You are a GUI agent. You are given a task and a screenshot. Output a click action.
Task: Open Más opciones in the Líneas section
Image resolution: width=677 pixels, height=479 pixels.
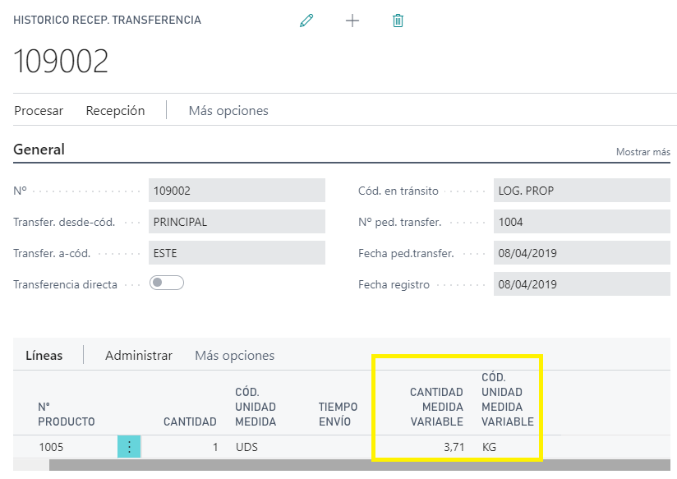click(x=234, y=356)
